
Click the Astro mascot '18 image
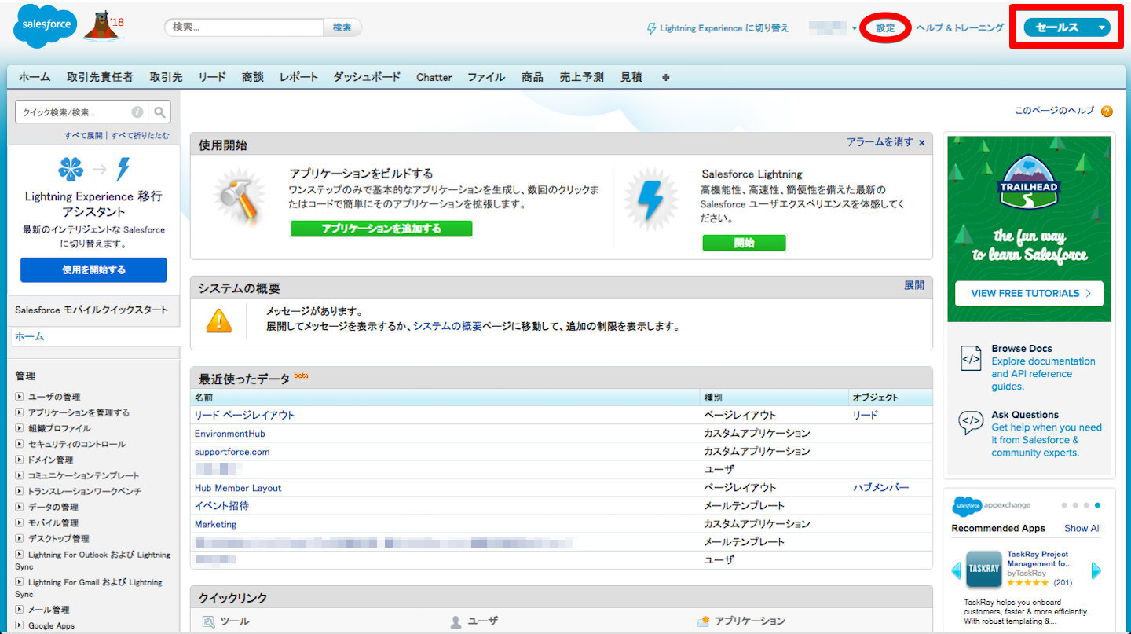coord(102,27)
